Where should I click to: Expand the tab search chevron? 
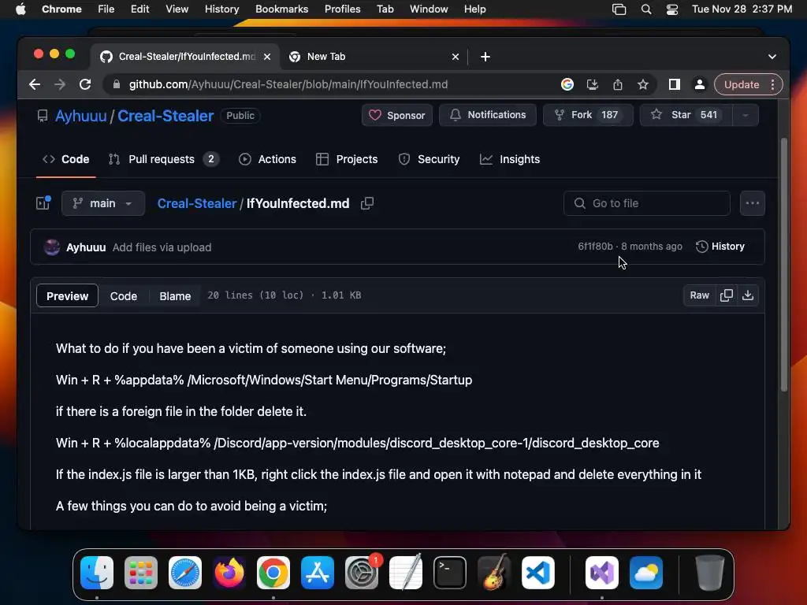pos(772,57)
